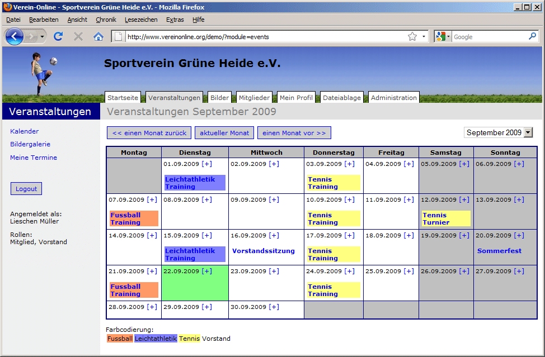Open the browser home page
This screenshot has width=545, height=357.
pyautogui.click(x=98, y=36)
